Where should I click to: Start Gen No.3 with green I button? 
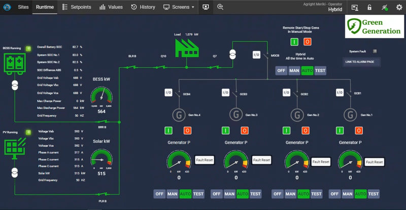pos(225,131)
